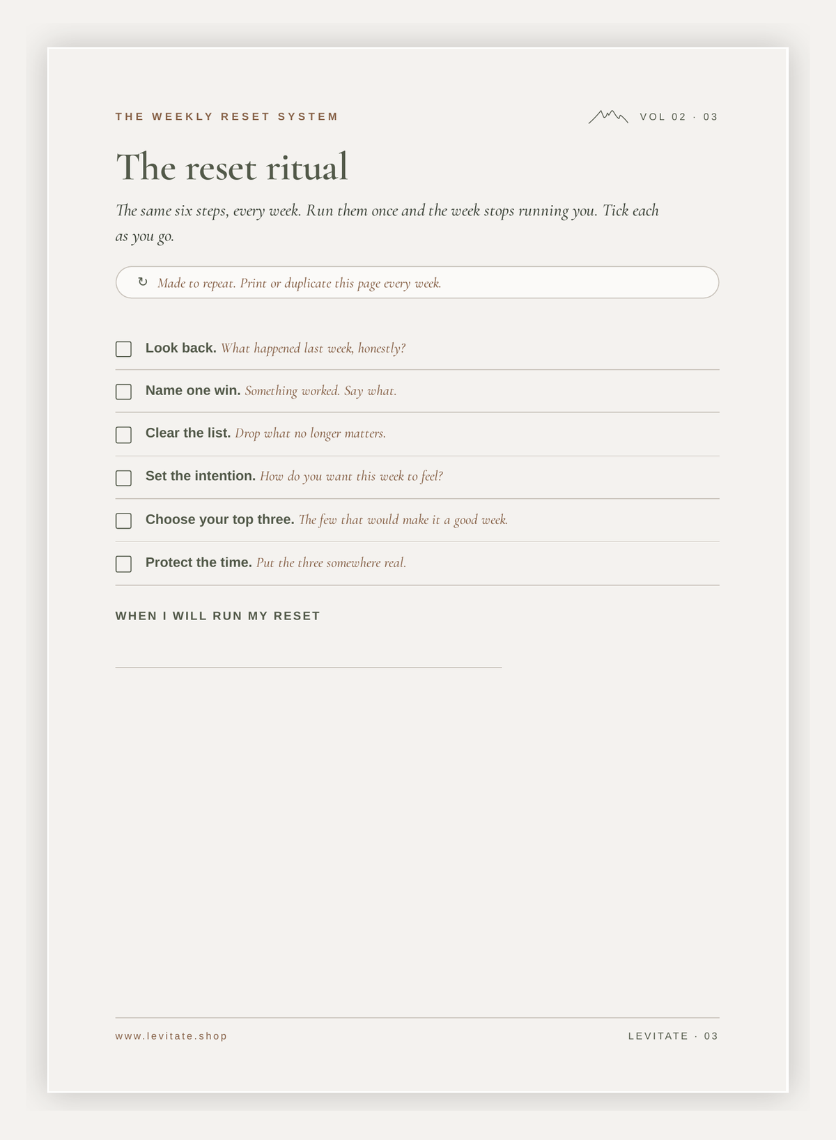This screenshot has width=836, height=1140.
Task: Click WHEN I WILL RUN MY RESET heading
Action: 218,616
